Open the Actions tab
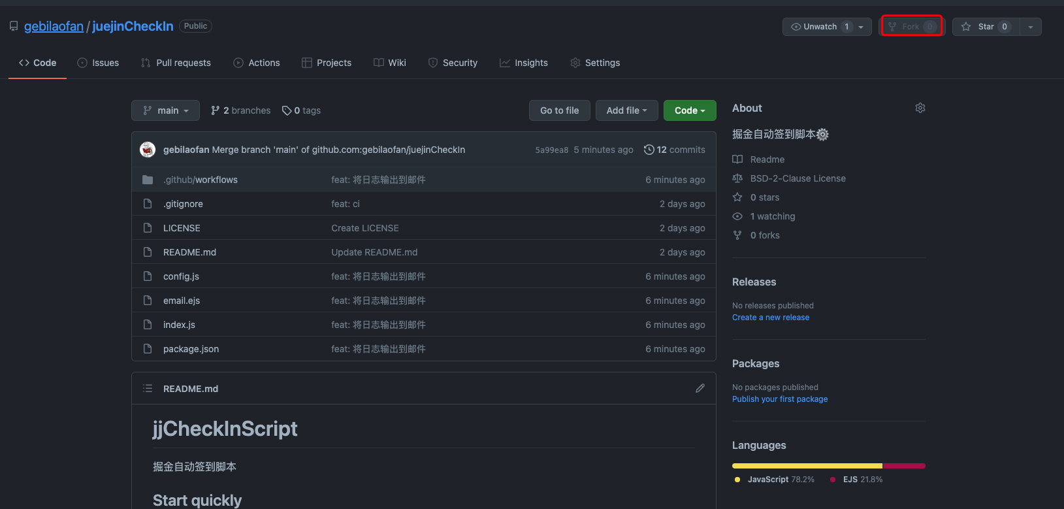1064x509 pixels. click(257, 63)
